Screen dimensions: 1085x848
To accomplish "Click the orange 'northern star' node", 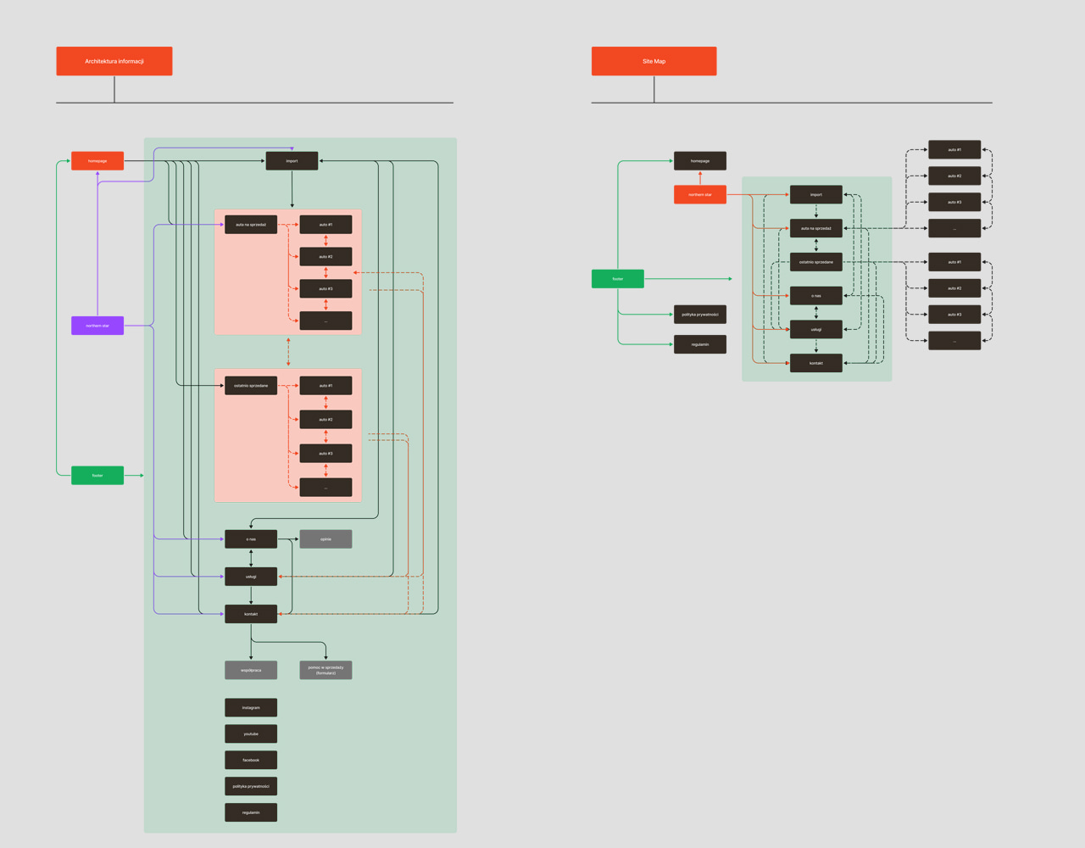I will [699, 195].
